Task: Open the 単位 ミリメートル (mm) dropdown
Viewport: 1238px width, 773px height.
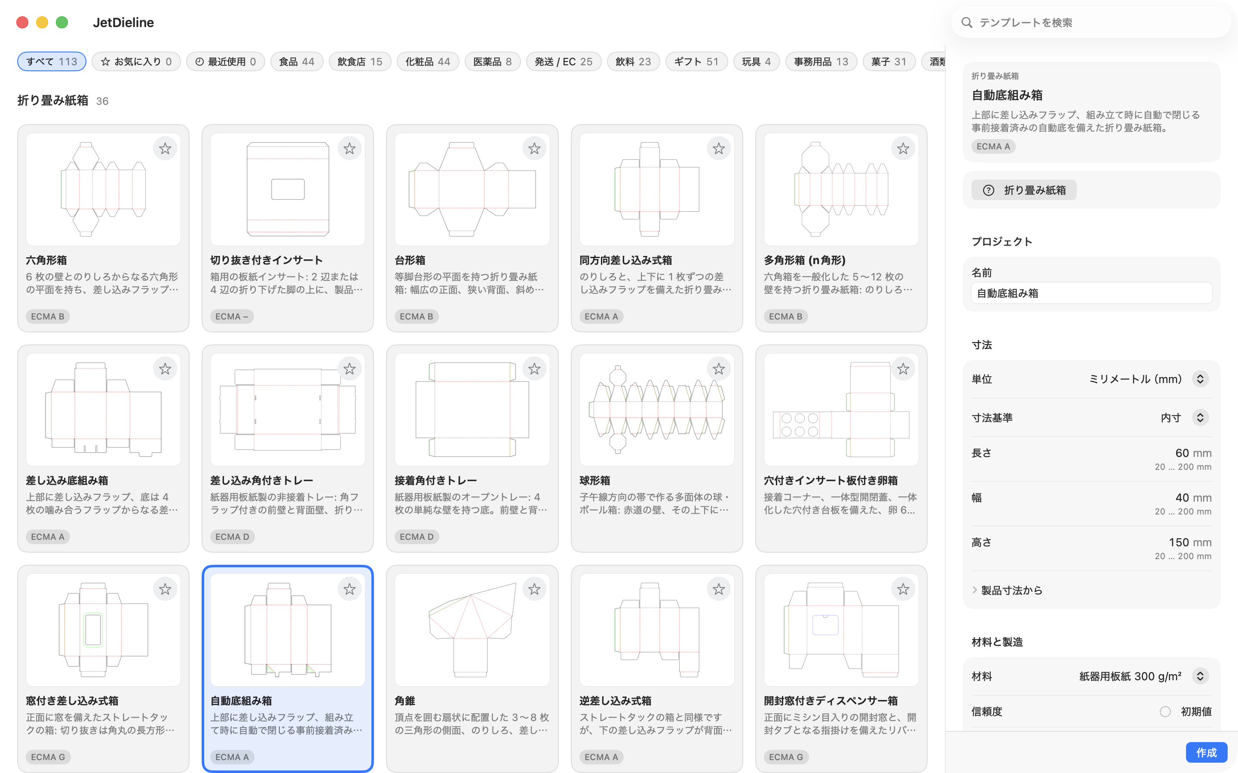Action: 1200,379
